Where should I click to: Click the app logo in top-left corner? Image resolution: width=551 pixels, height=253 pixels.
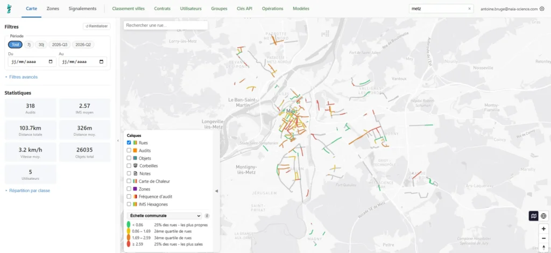9,9
